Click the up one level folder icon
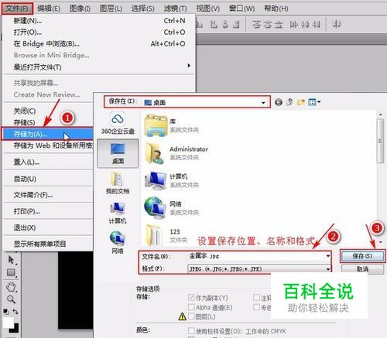The image size is (387, 338). click(289, 102)
